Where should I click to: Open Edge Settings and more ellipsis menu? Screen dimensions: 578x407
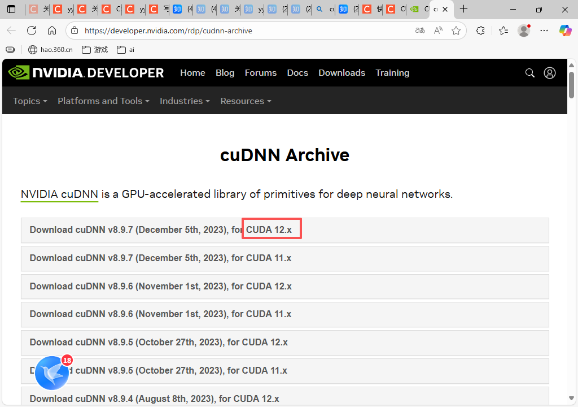pos(544,31)
